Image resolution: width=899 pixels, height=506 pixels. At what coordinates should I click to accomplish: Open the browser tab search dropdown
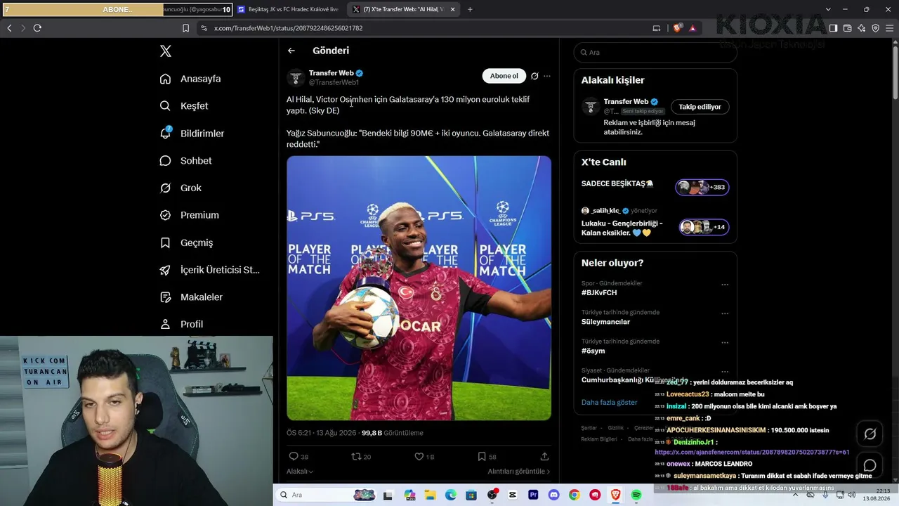pyautogui.click(x=828, y=9)
